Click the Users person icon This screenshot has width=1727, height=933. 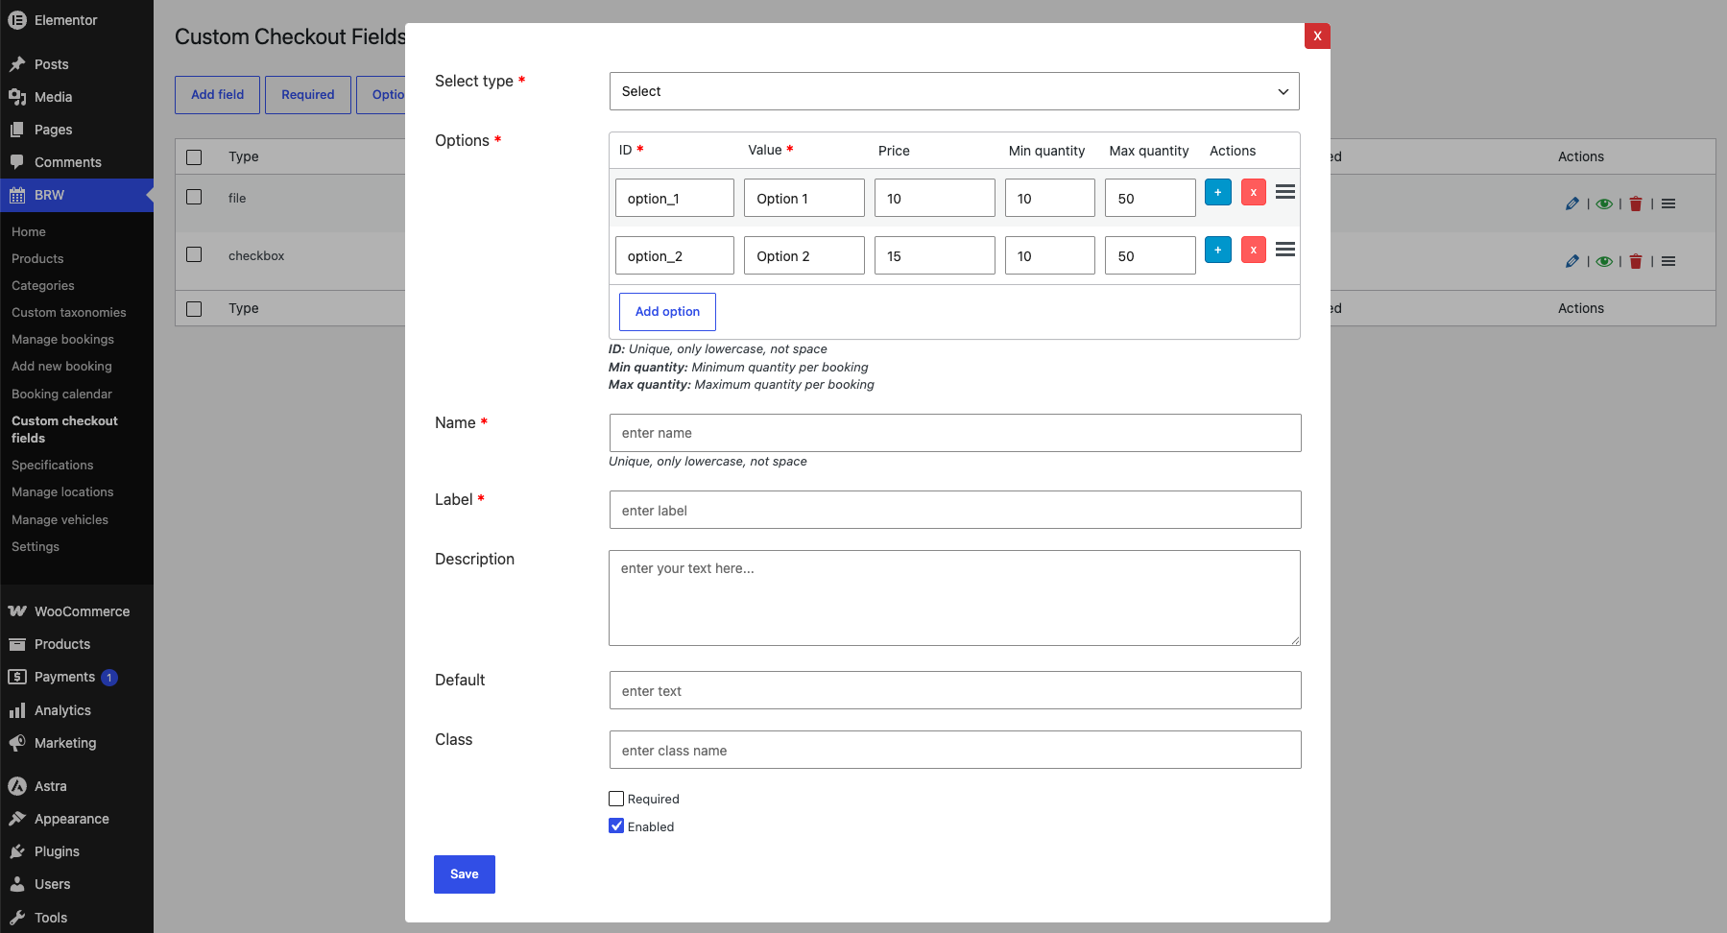(17, 884)
